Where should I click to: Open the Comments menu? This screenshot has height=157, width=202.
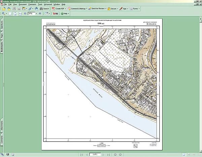(32, 4)
